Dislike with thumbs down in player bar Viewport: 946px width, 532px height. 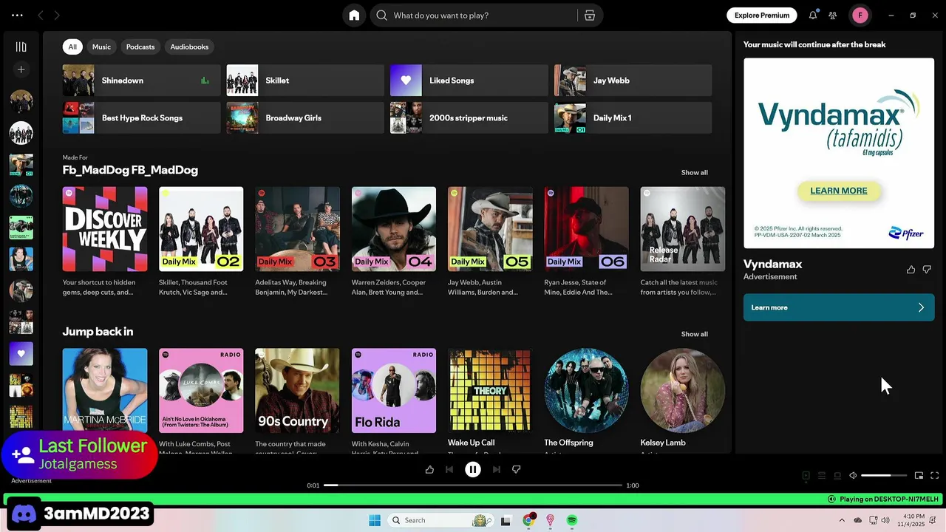coord(517,469)
